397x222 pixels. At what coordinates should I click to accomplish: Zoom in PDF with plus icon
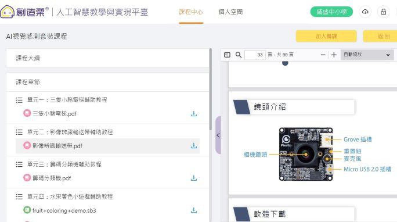(x=334, y=55)
